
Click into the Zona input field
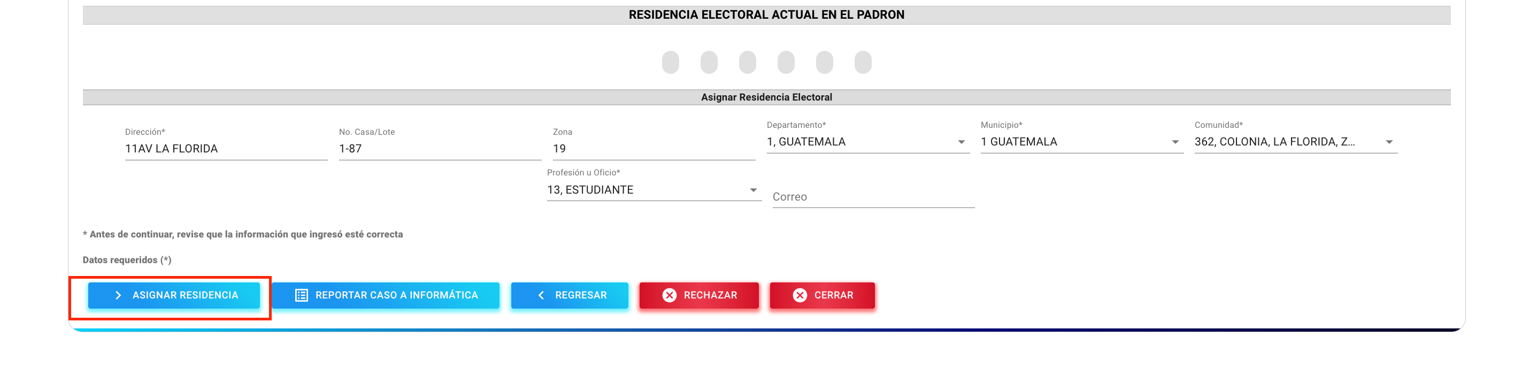pos(654,149)
